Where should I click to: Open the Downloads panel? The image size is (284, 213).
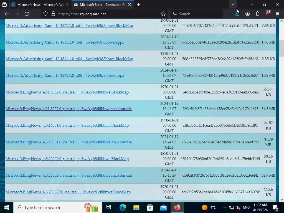point(237,14)
